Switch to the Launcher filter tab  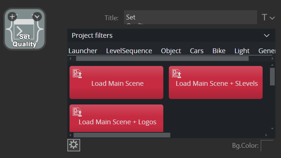83,51
